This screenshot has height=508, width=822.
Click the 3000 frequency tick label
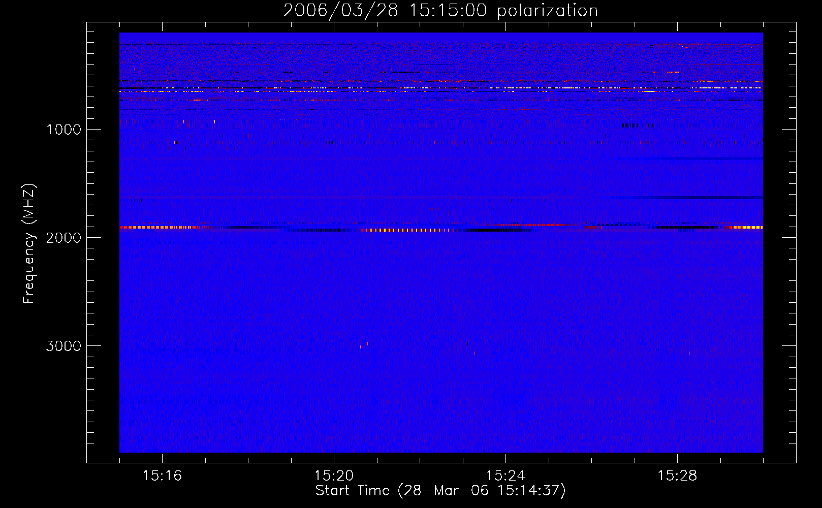coord(64,346)
